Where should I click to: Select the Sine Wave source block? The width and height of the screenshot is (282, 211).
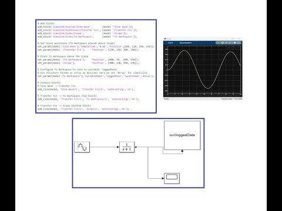[82, 147]
